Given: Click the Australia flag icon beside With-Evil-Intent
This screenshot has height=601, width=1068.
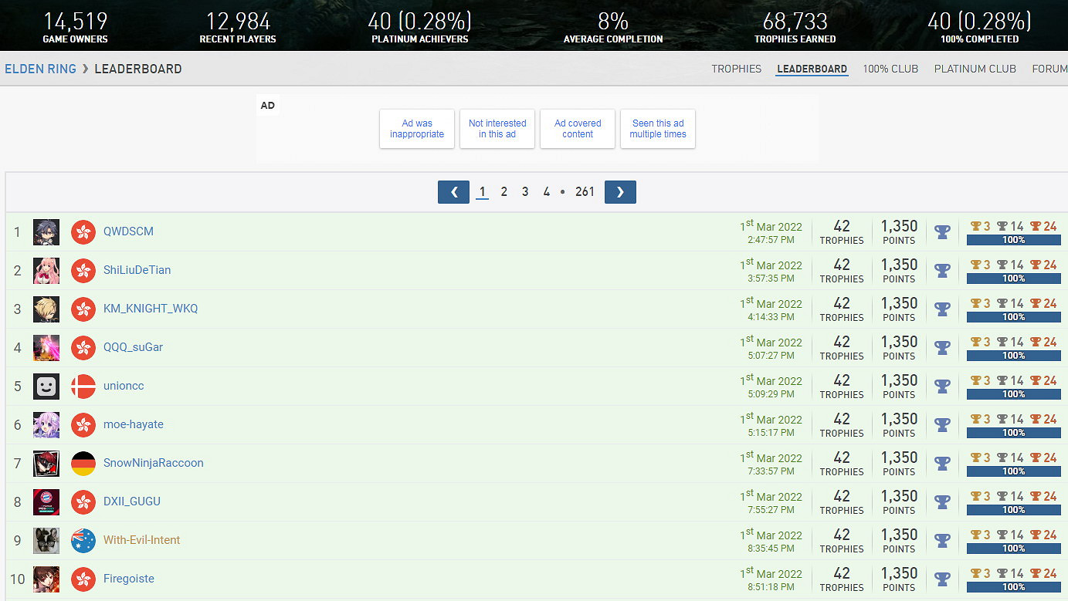Looking at the screenshot, I should 83,540.
